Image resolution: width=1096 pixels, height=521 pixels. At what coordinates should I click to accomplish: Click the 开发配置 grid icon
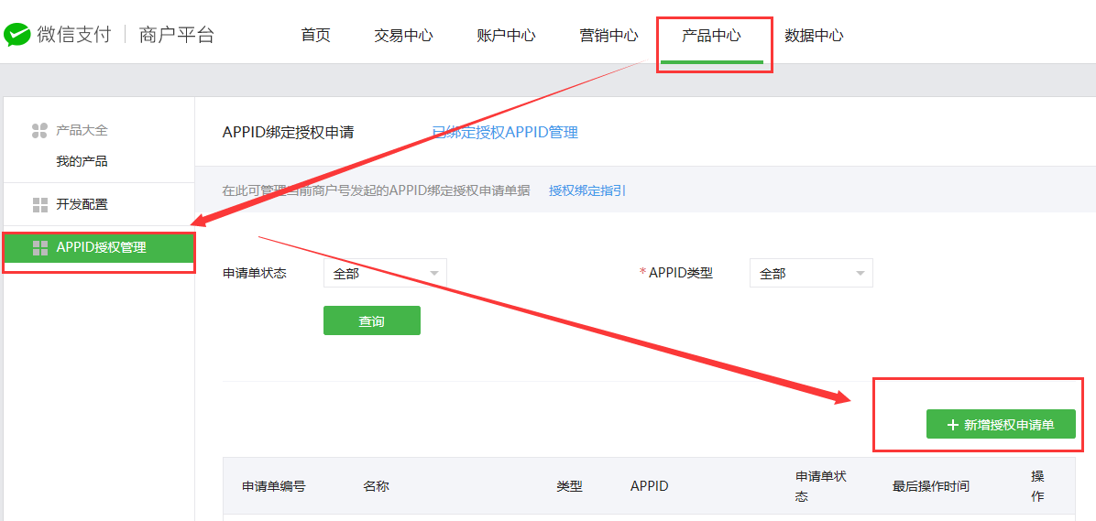39,204
